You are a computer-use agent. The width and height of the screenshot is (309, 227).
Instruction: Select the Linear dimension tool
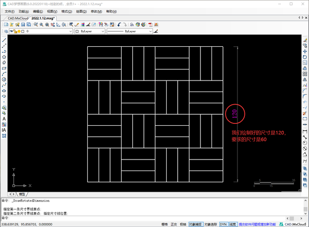click(305, 132)
